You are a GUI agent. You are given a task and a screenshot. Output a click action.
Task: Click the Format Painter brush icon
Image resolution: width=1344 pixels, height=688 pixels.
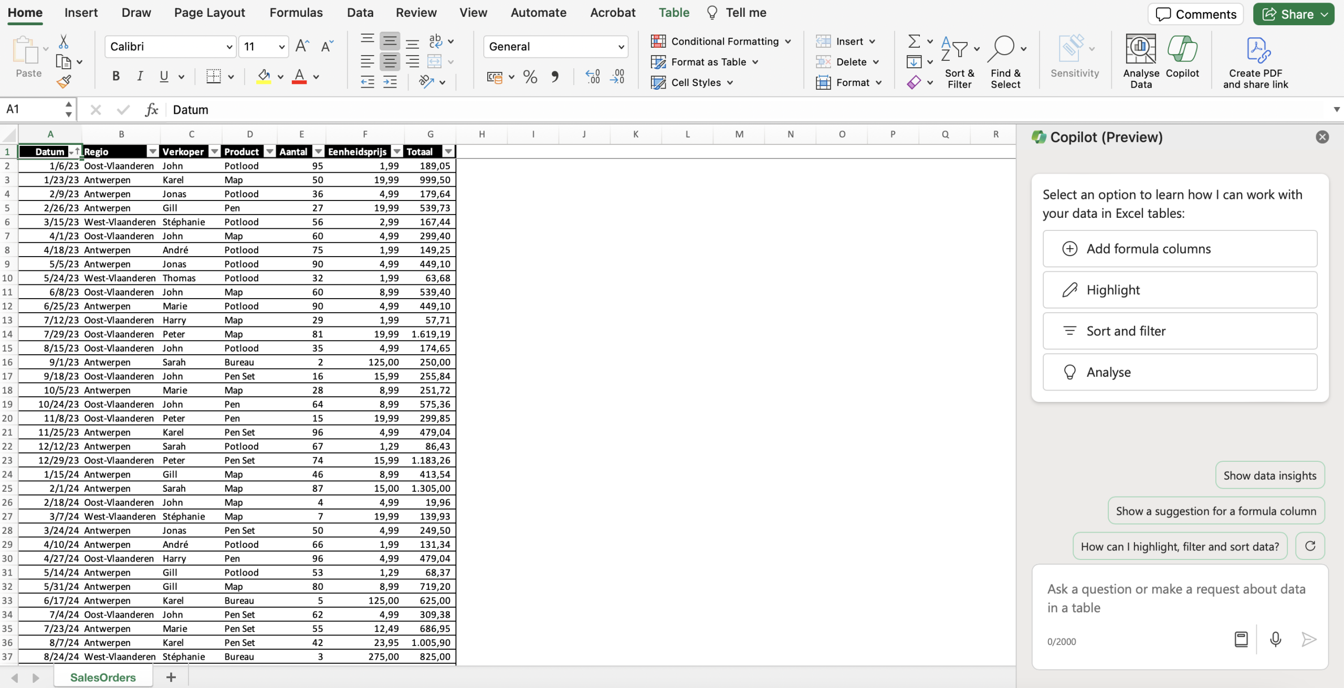click(64, 81)
